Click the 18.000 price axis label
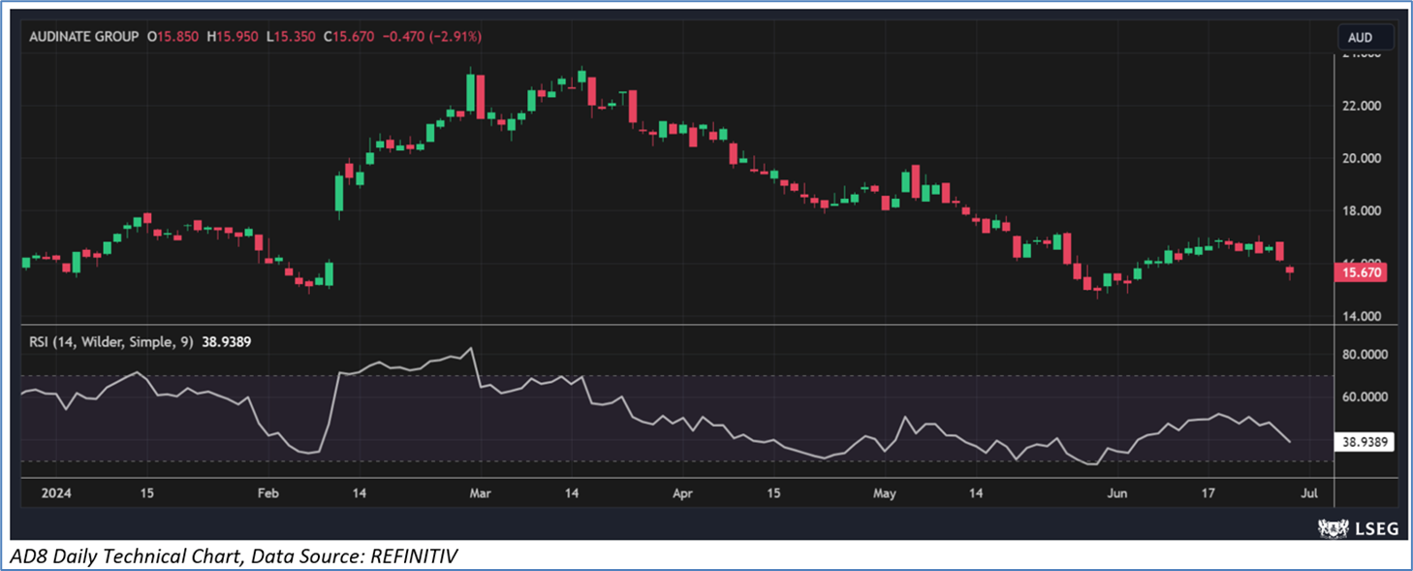 (x=1361, y=211)
